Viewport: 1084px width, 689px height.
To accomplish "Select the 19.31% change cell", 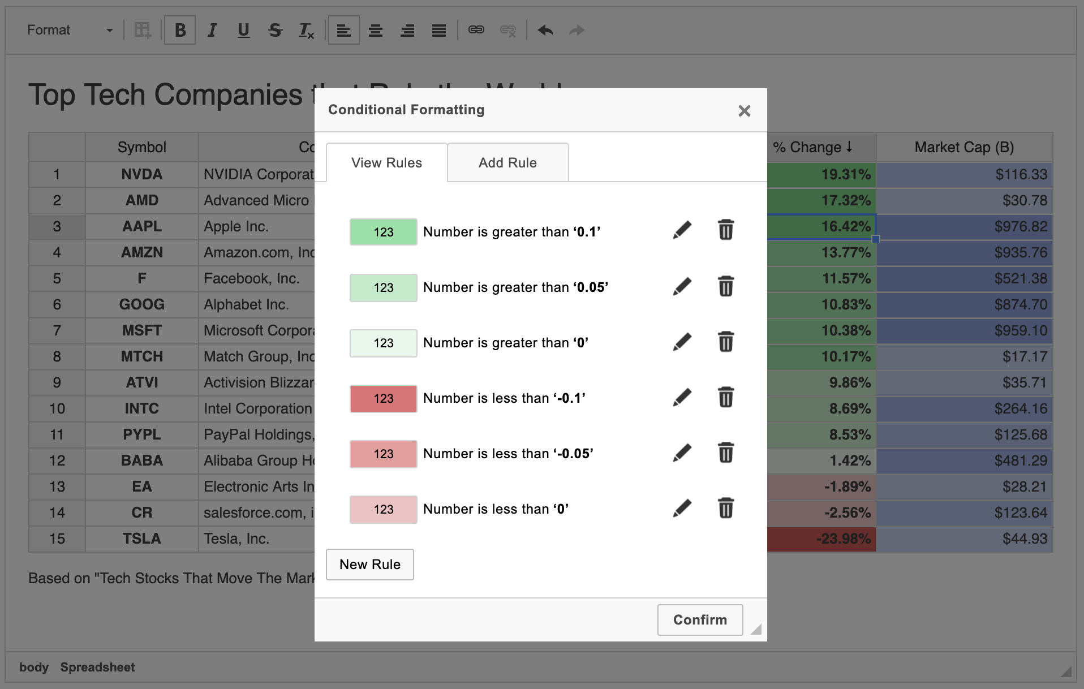I will 821,174.
